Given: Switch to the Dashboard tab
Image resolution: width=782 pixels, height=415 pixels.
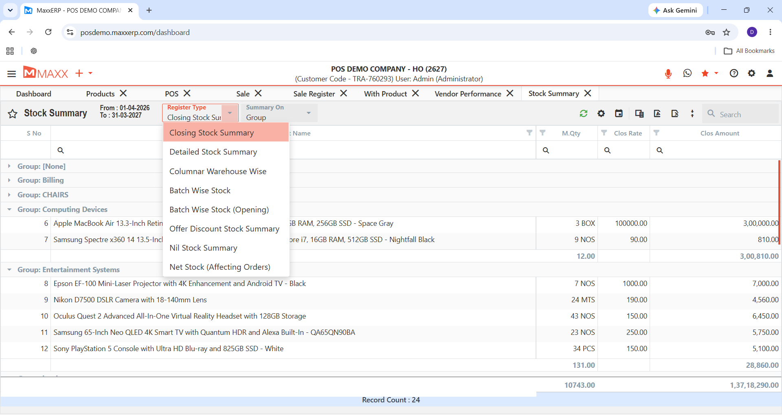Looking at the screenshot, I should click(34, 94).
